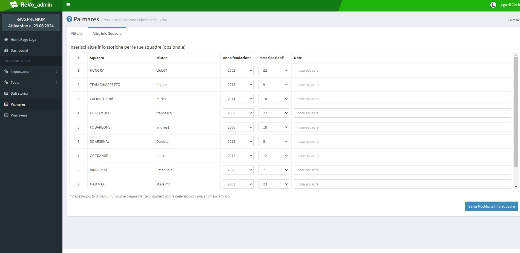Open Palmares in the sidebar menu

(x=18, y=104)
